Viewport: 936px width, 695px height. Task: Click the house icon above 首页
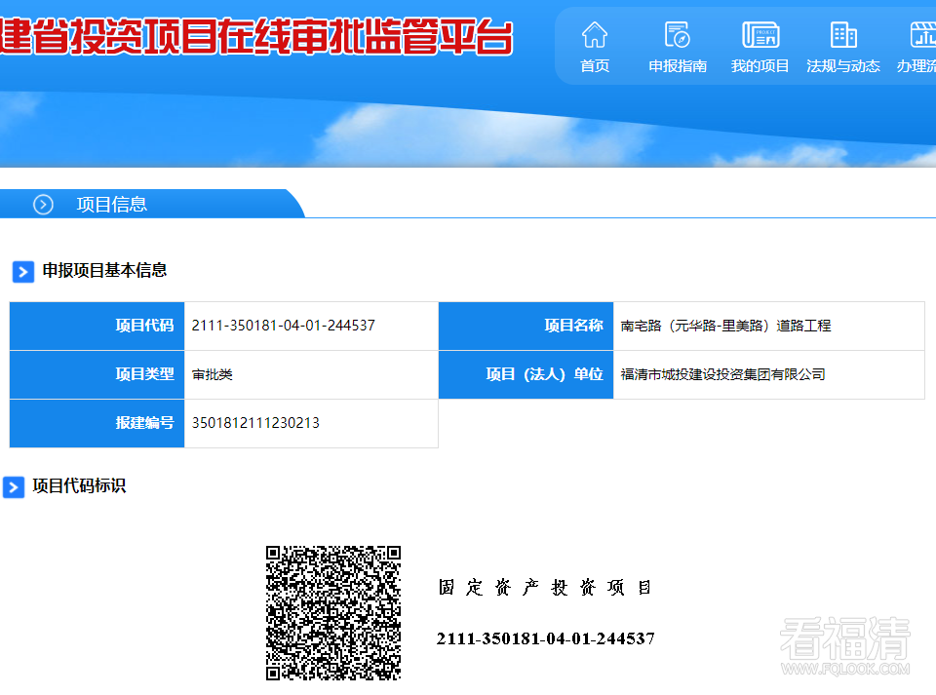point(594,35)
